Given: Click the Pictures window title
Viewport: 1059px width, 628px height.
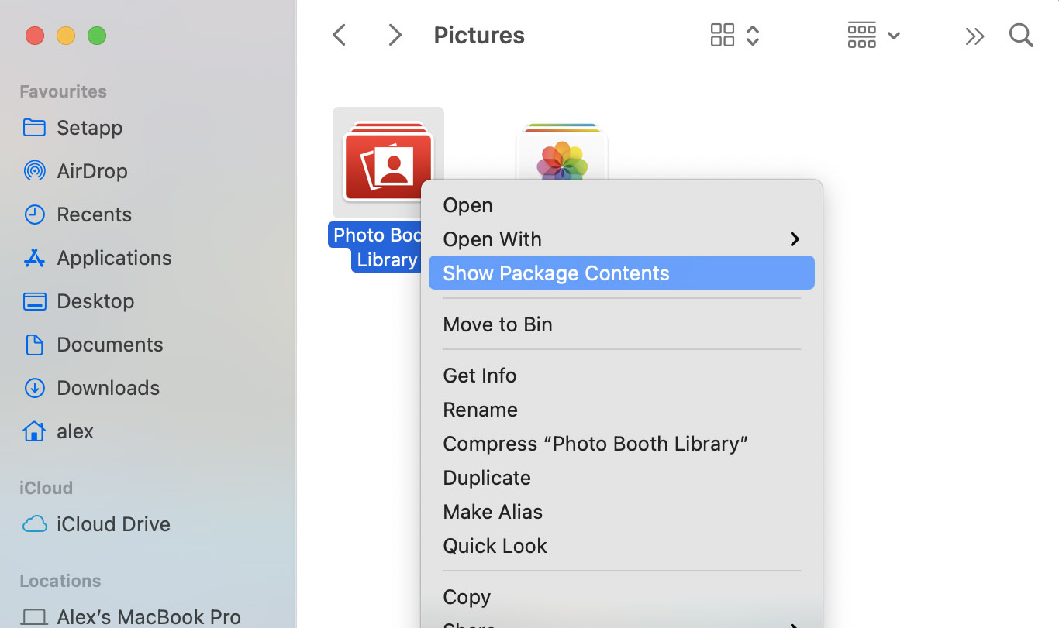Looking at the screenshot, I should point(479,36).
